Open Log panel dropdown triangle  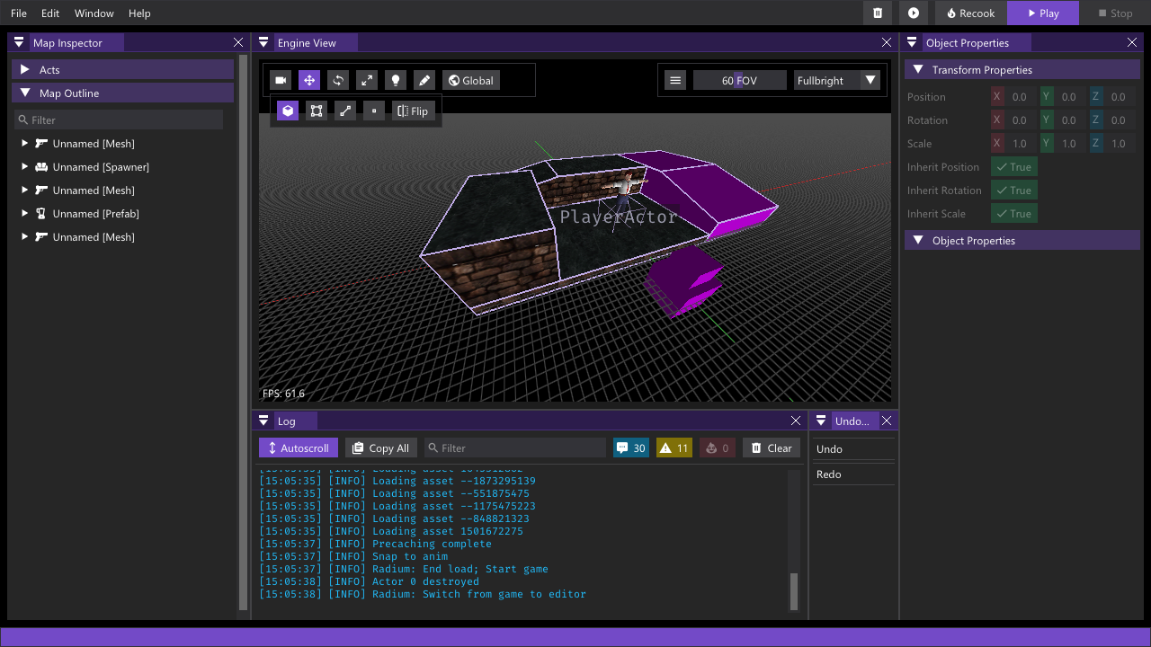pyautogui.click(x=263, y=421)
